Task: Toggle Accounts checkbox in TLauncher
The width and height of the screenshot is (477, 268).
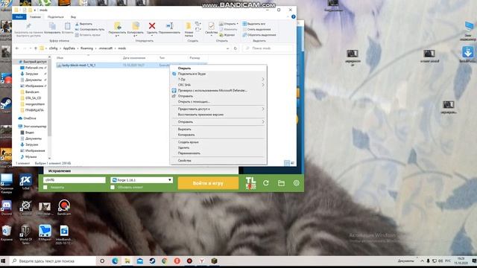Action: 45,188
